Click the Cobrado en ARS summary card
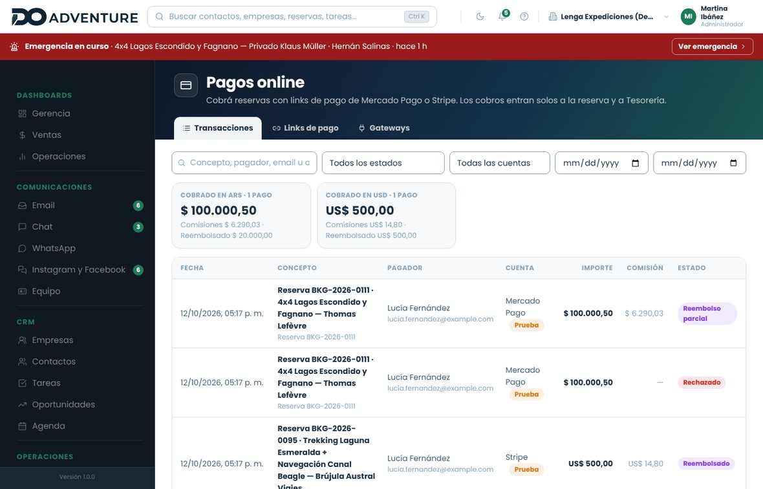 241,215
